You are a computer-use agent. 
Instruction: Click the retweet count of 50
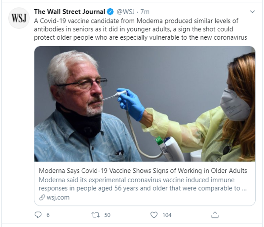click(107, 215)
